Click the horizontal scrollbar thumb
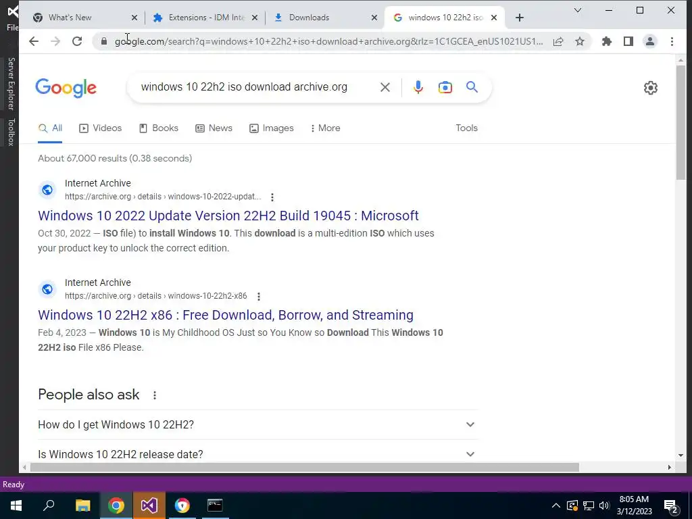692x519 pixels. click(305, 468)
